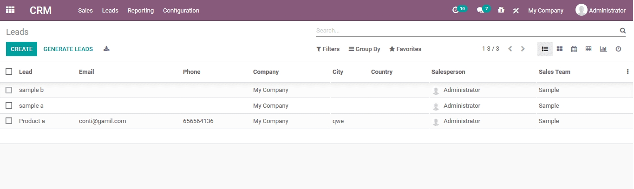This screenshot has height=189, width=634.
Task: Toggle the select-all header checkbox
Action: tap(9, 72)
